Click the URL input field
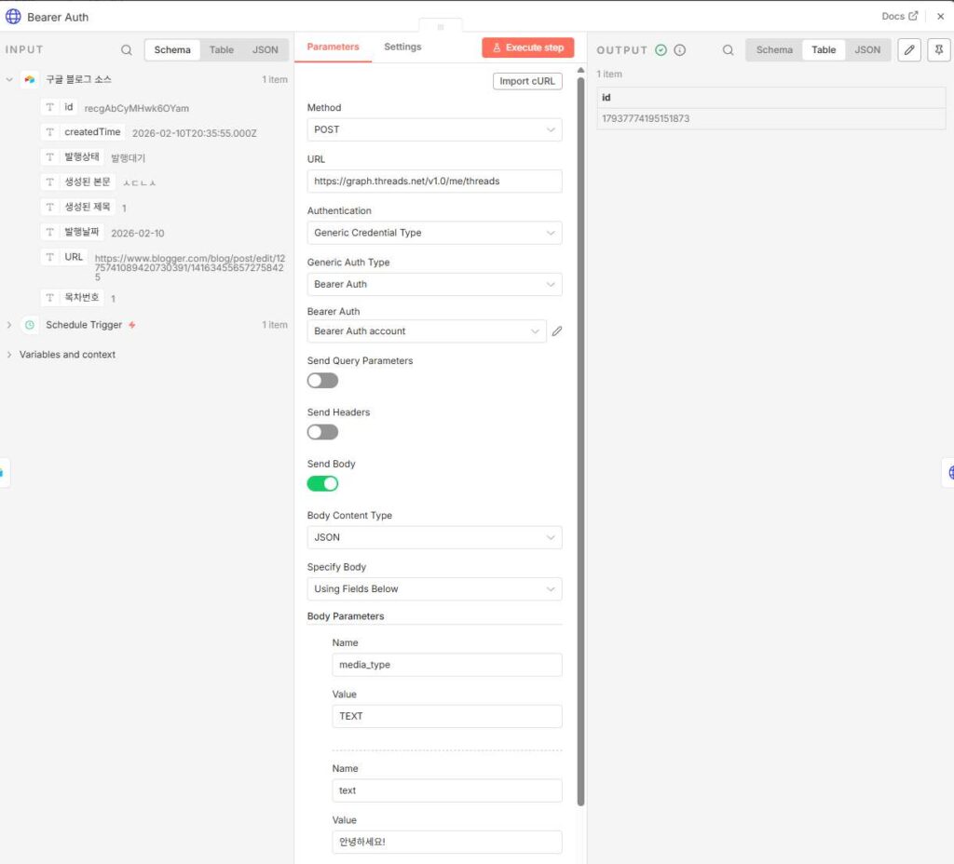 click(x=434, y=182)
